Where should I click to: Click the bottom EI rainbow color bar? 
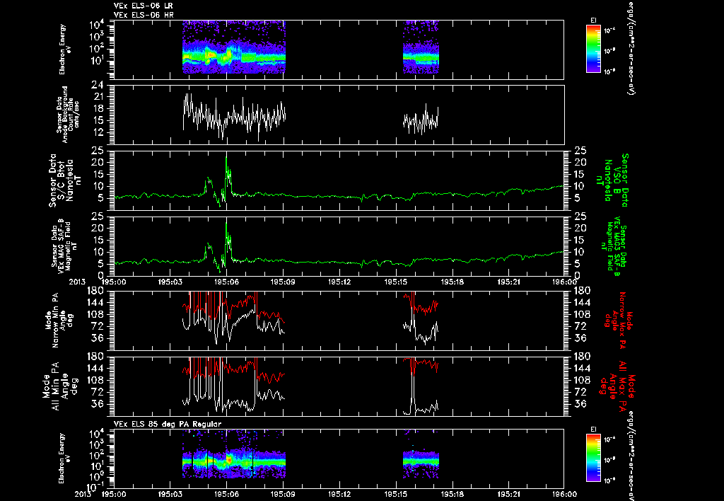tap(593, 458)
